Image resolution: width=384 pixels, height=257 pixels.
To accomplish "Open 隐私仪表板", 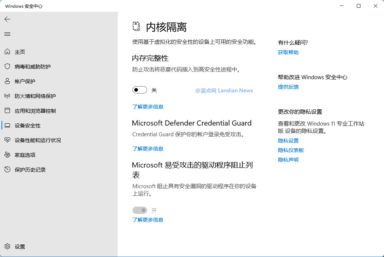I will pos(291,150).
